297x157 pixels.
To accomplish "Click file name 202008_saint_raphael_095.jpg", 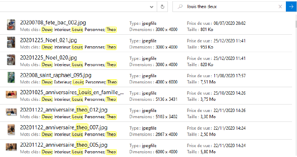I will click(56, 75).
